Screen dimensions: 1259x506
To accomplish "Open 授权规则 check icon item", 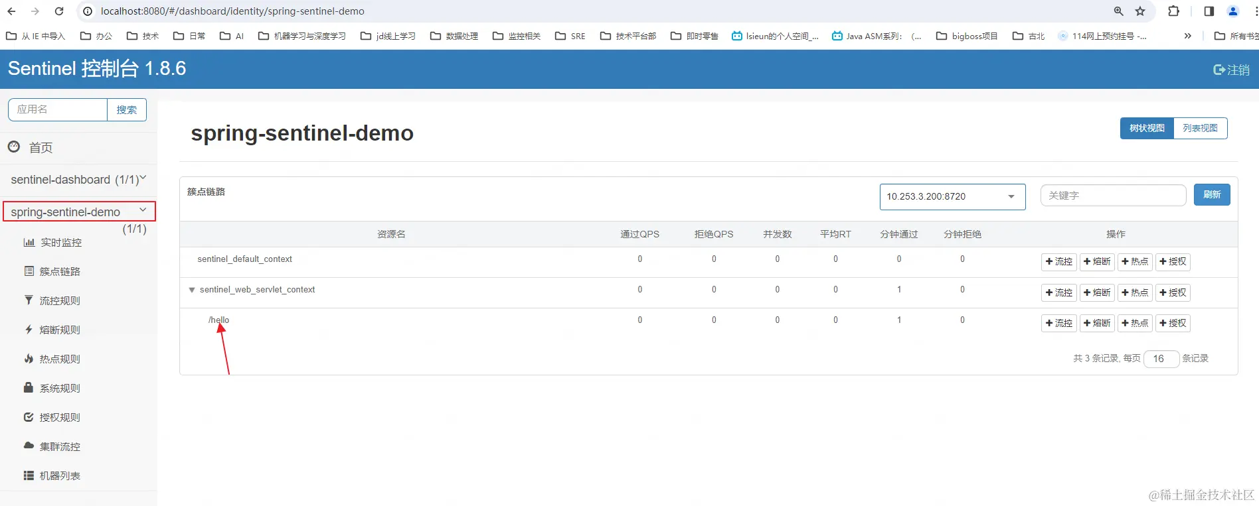I will pos(29,417).
